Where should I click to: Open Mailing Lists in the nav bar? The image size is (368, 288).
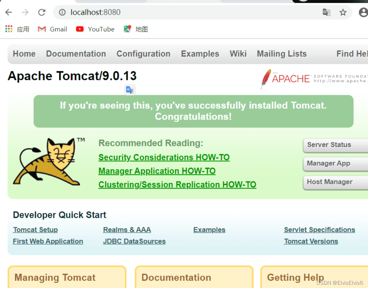click(282, 54)
